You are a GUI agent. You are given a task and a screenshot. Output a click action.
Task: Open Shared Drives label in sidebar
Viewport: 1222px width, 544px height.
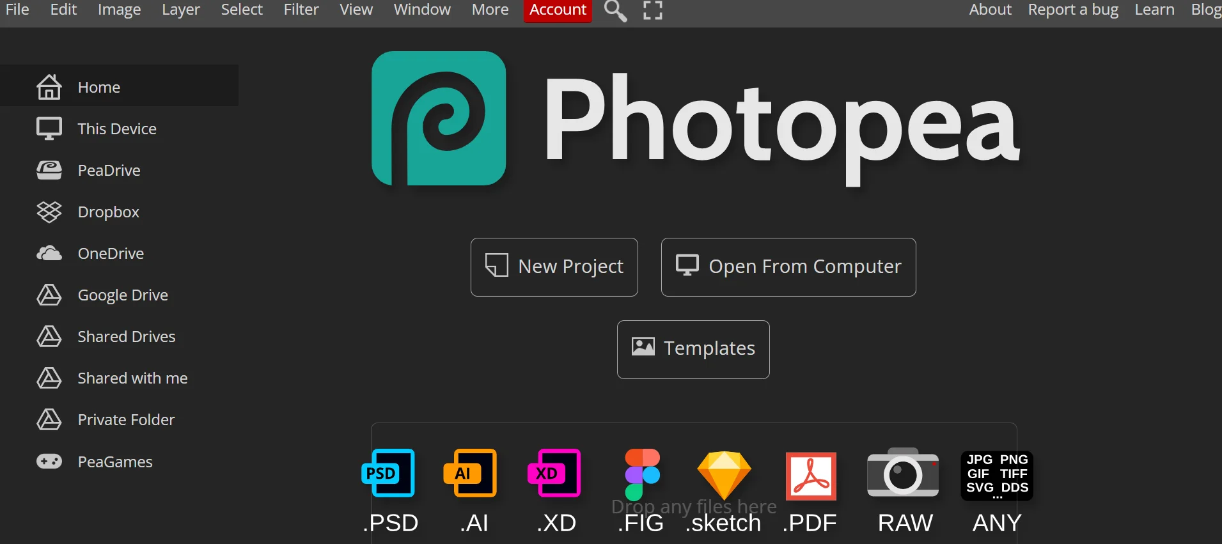tap(127, 337)
